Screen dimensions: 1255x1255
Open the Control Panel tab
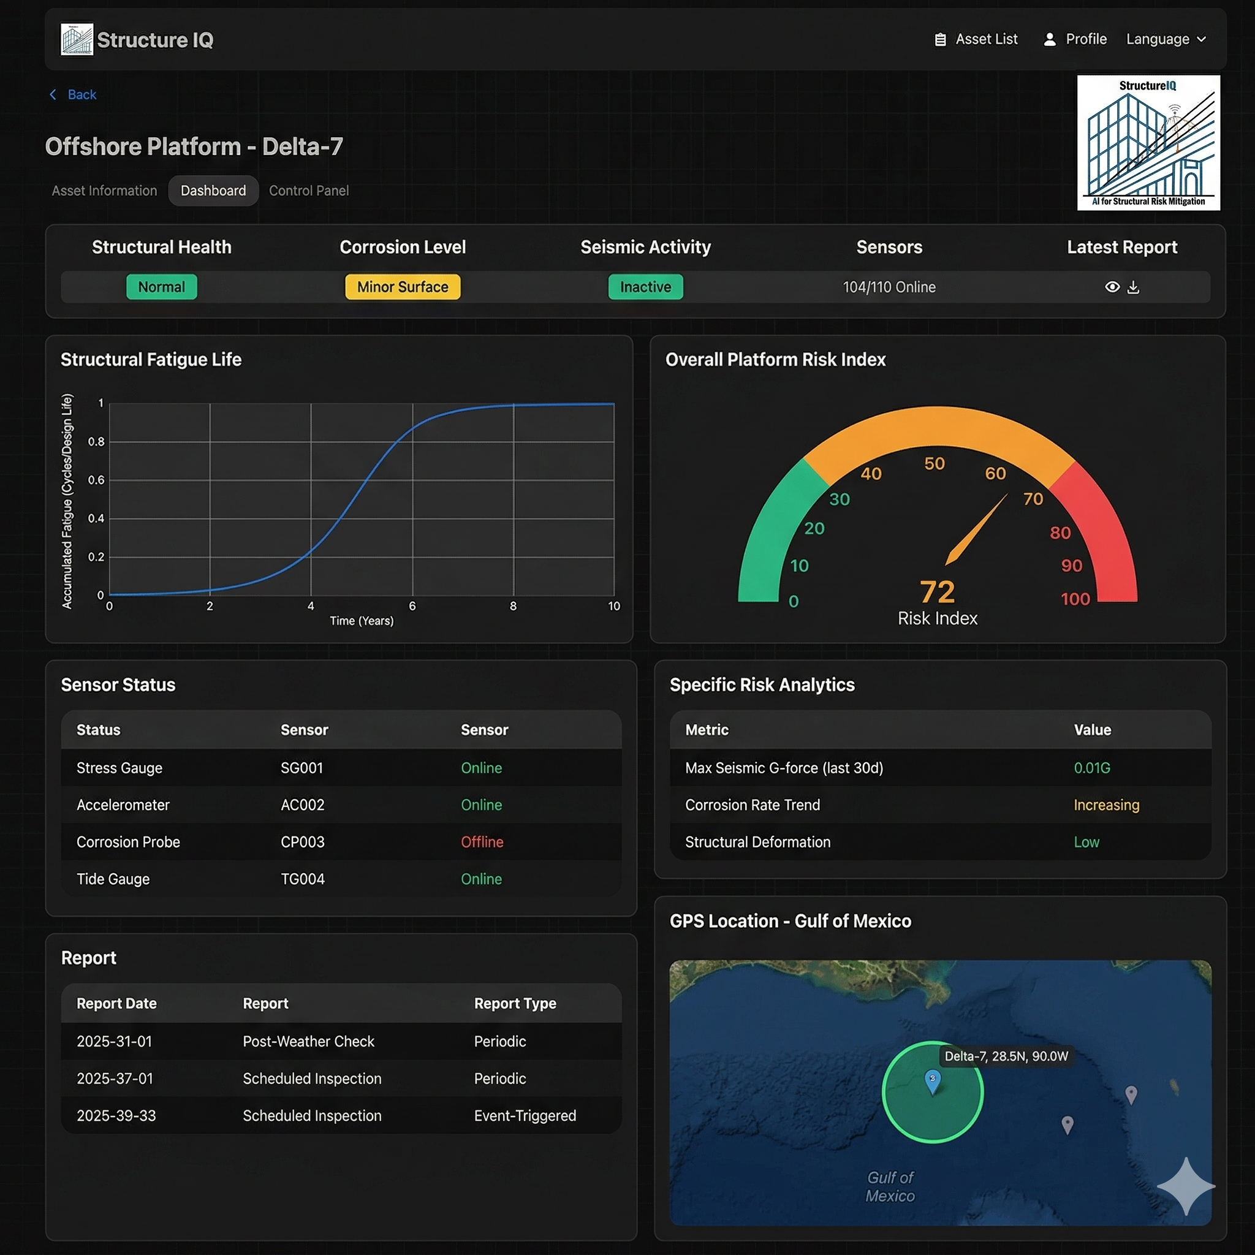(309, 191)
